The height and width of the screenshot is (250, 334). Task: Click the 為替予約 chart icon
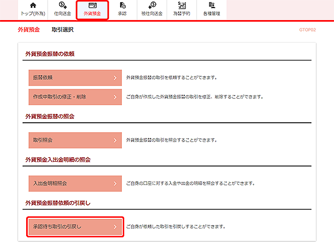tap(181, 5)
